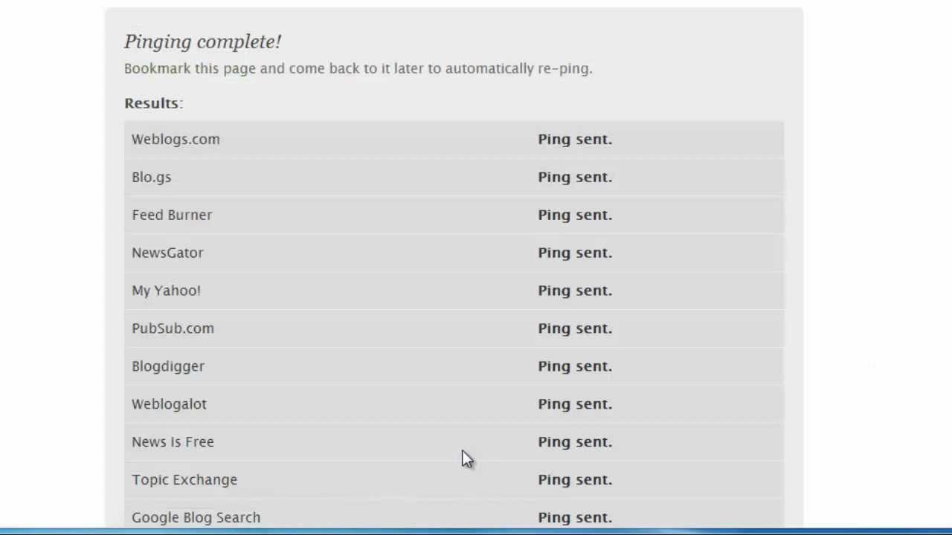Screen dimensions: 952x535
Task: Click the Blogdigger service name
Action: pyautogui.click(x=168, y=366)
